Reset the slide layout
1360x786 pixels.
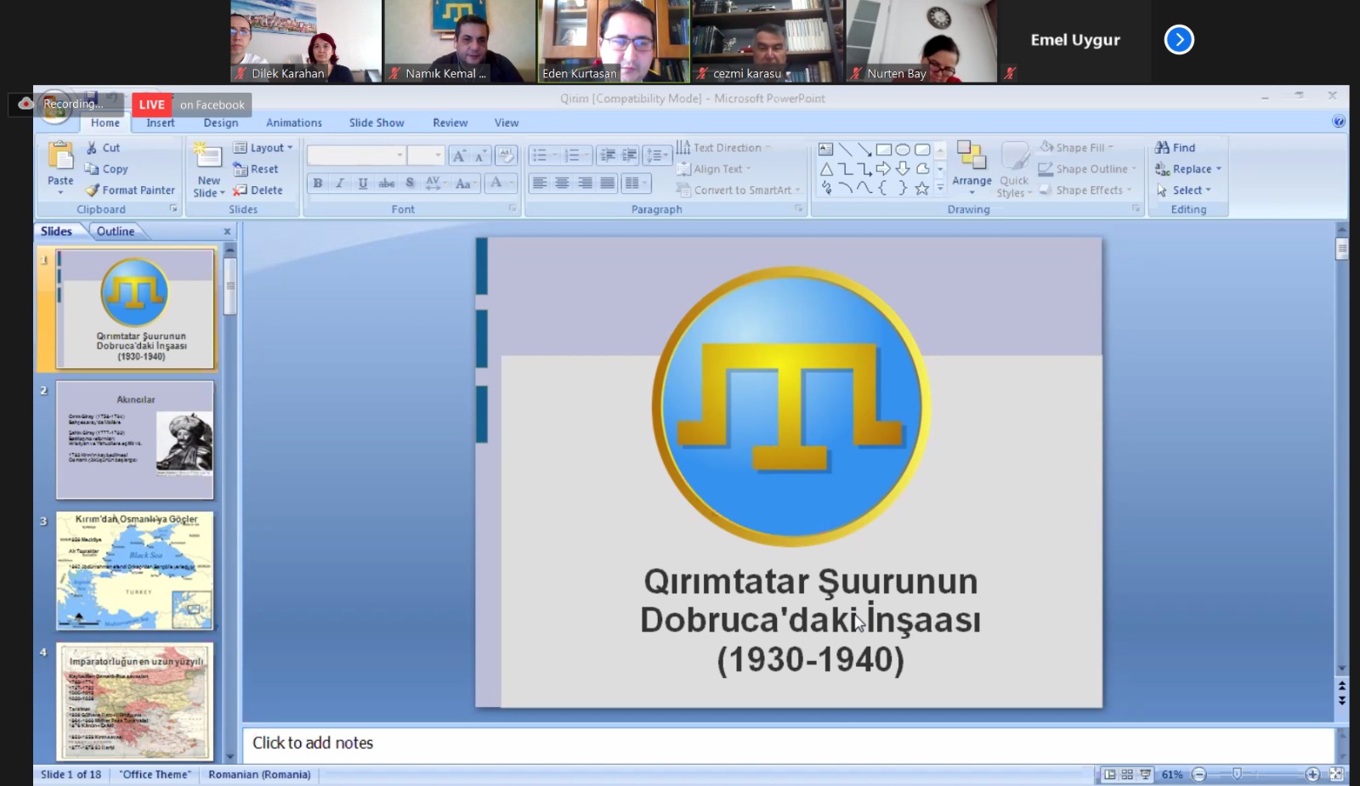[256, 169]
